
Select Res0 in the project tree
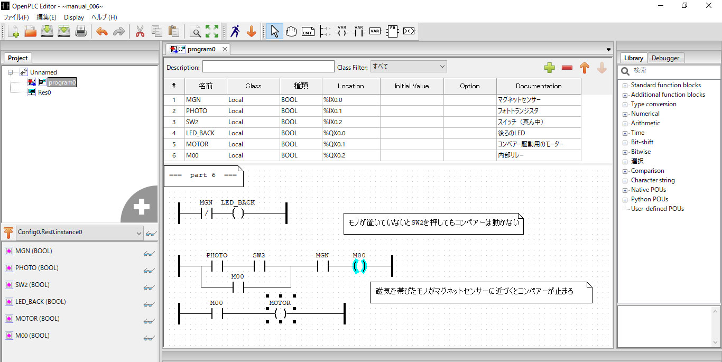tap(44, 92)
